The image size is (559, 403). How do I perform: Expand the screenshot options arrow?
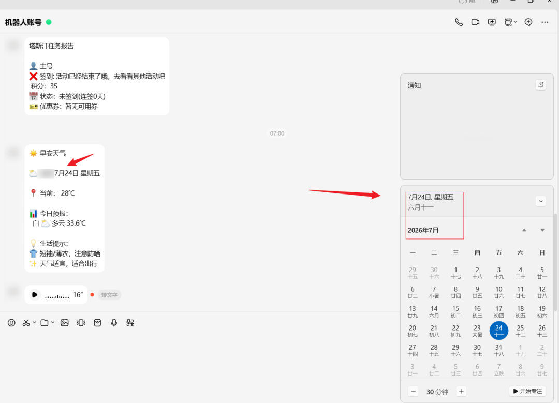34,322
